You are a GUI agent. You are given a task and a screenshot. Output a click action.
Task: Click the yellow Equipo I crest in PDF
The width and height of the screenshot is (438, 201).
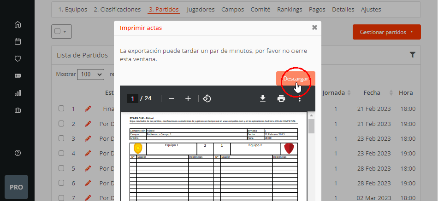138,149
